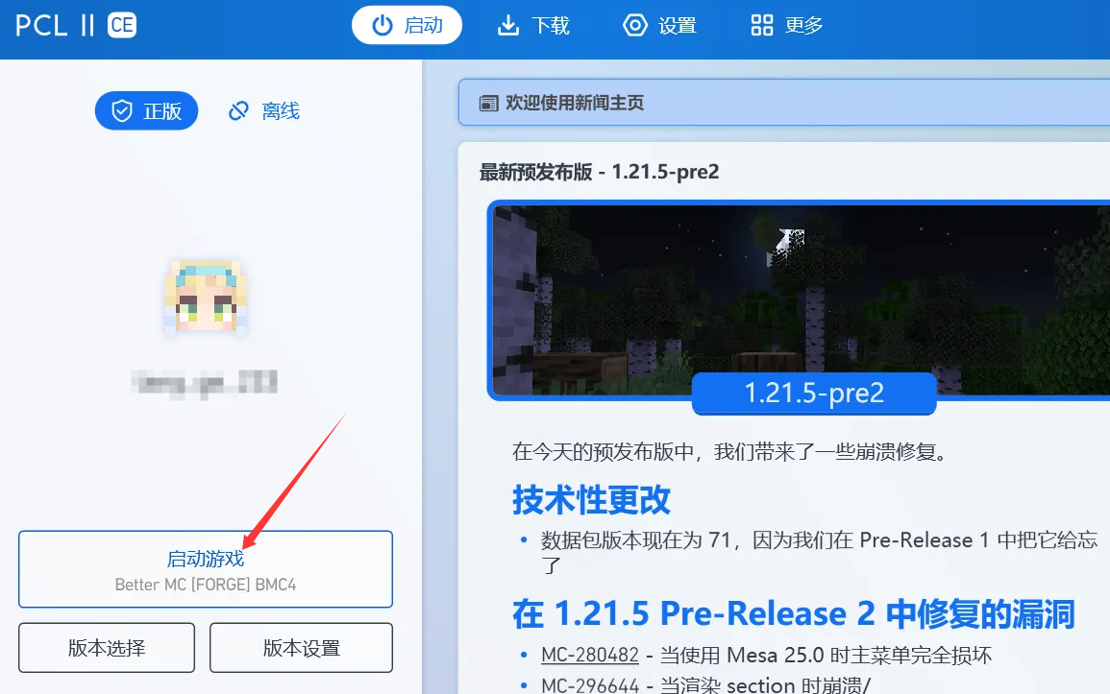This screenshot has width=1110, height=694.
Task: Open the 更多 (More) tab
Action: point(786,26)
